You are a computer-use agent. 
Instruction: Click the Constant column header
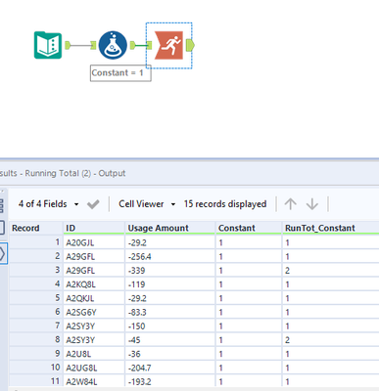coord(249,228)
